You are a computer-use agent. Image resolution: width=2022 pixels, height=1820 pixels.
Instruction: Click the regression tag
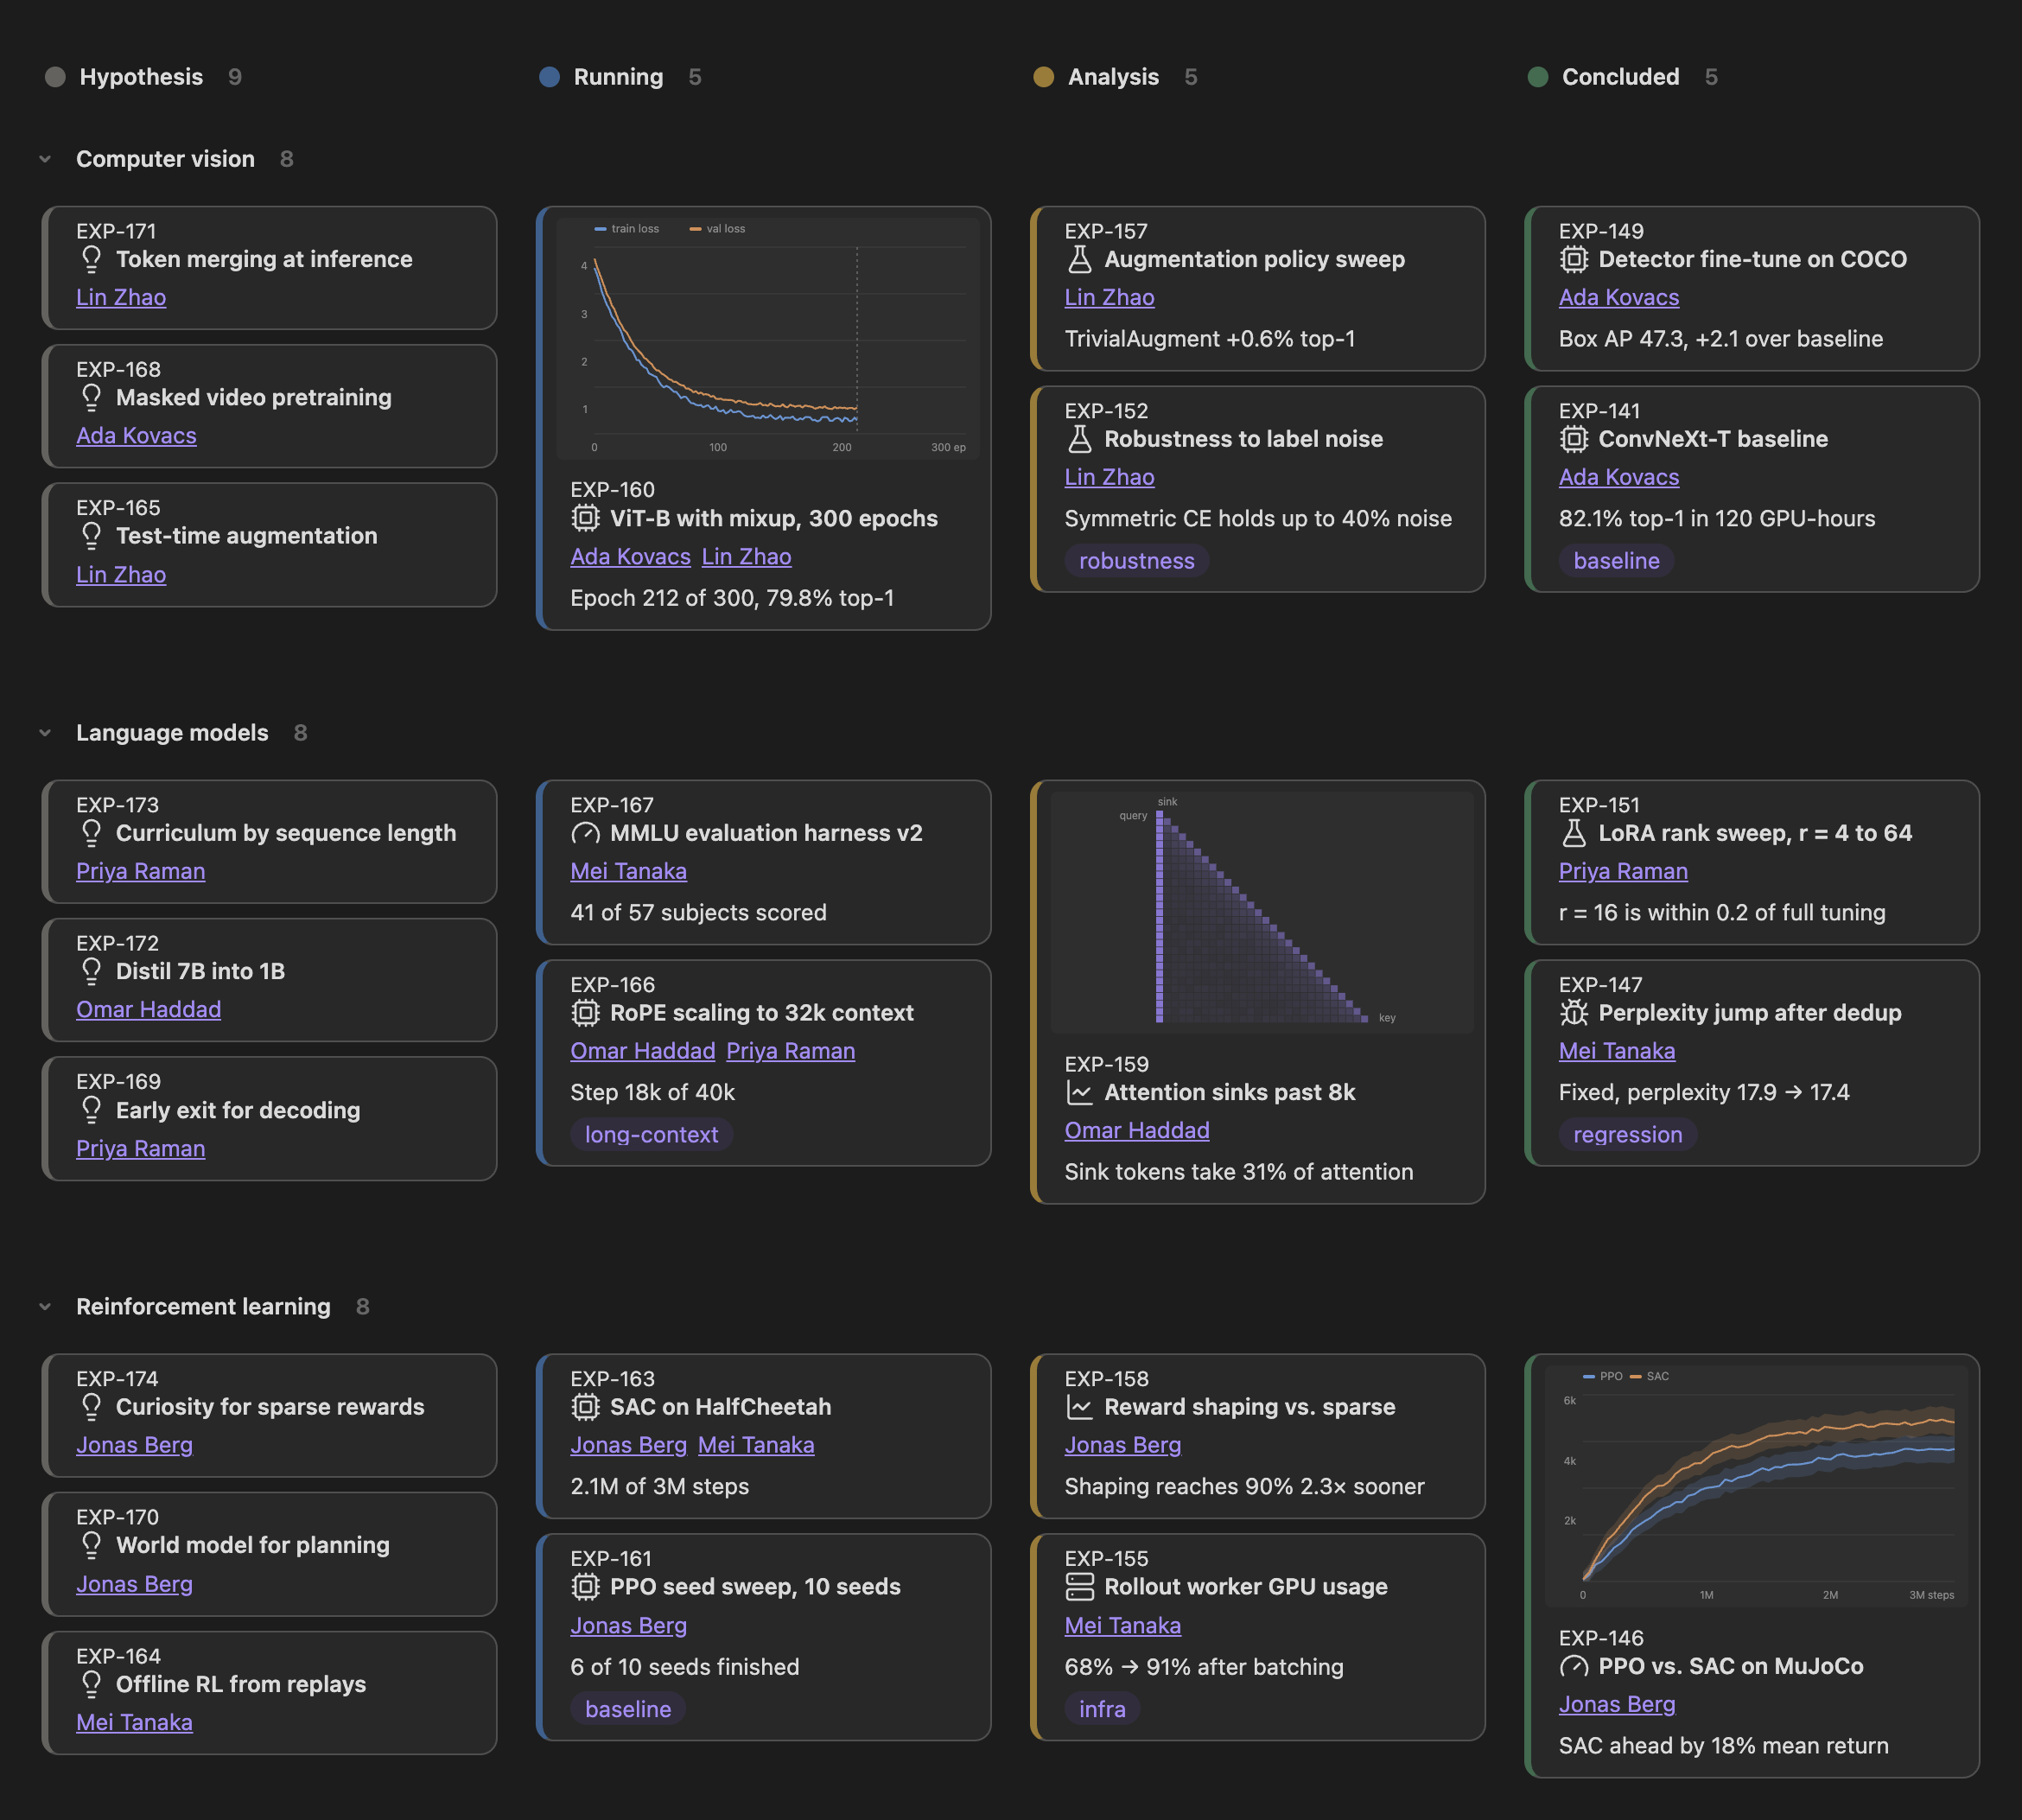(x=1628, y=1135)
